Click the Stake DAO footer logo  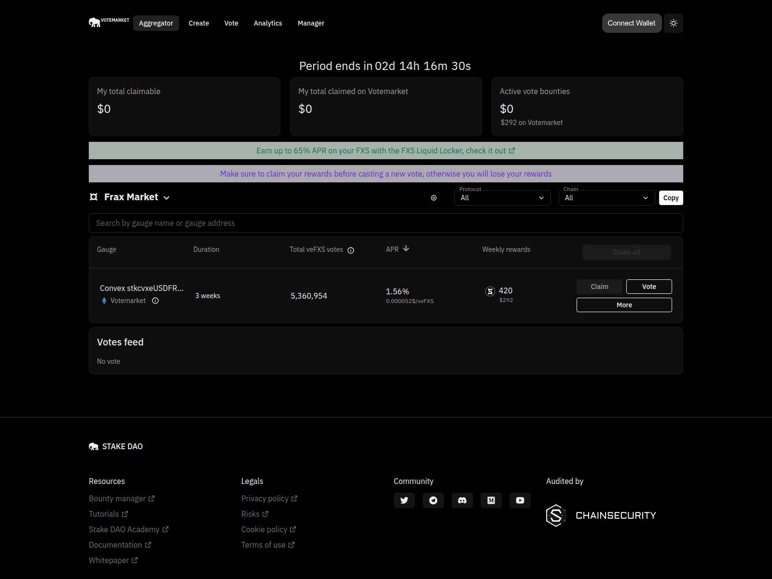click(116, 446)
